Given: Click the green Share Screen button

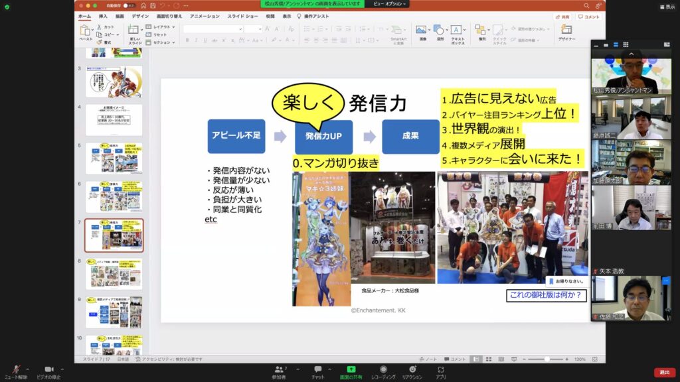Looking at the screenshot, I should pos(351,372).
